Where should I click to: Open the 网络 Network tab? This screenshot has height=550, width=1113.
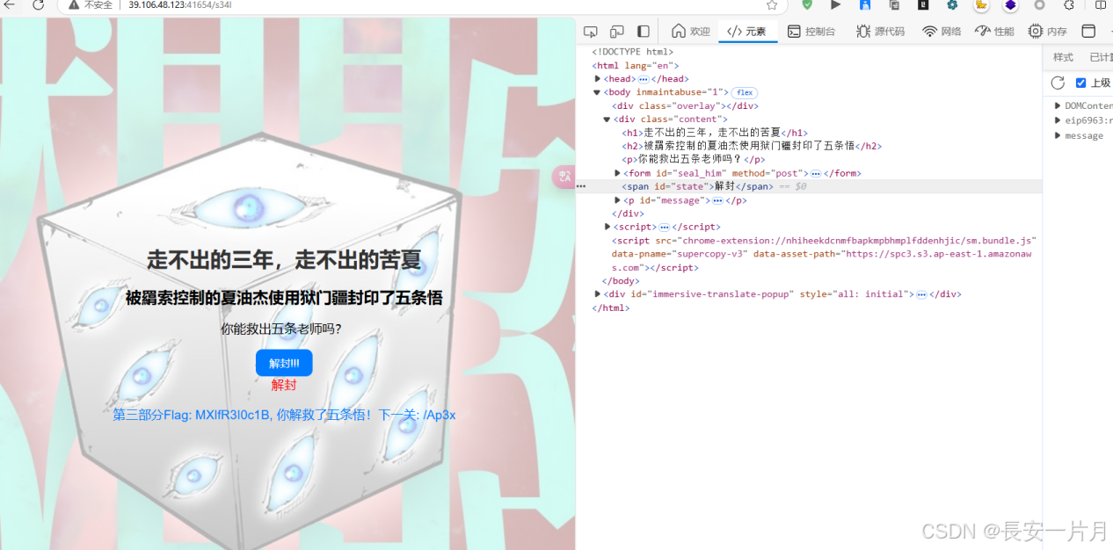(942, 32)
